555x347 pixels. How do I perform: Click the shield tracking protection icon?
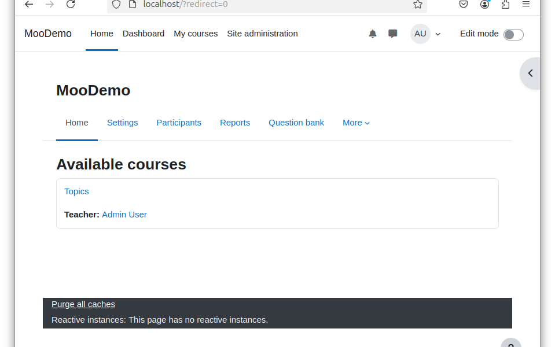[x=116, y=4]
